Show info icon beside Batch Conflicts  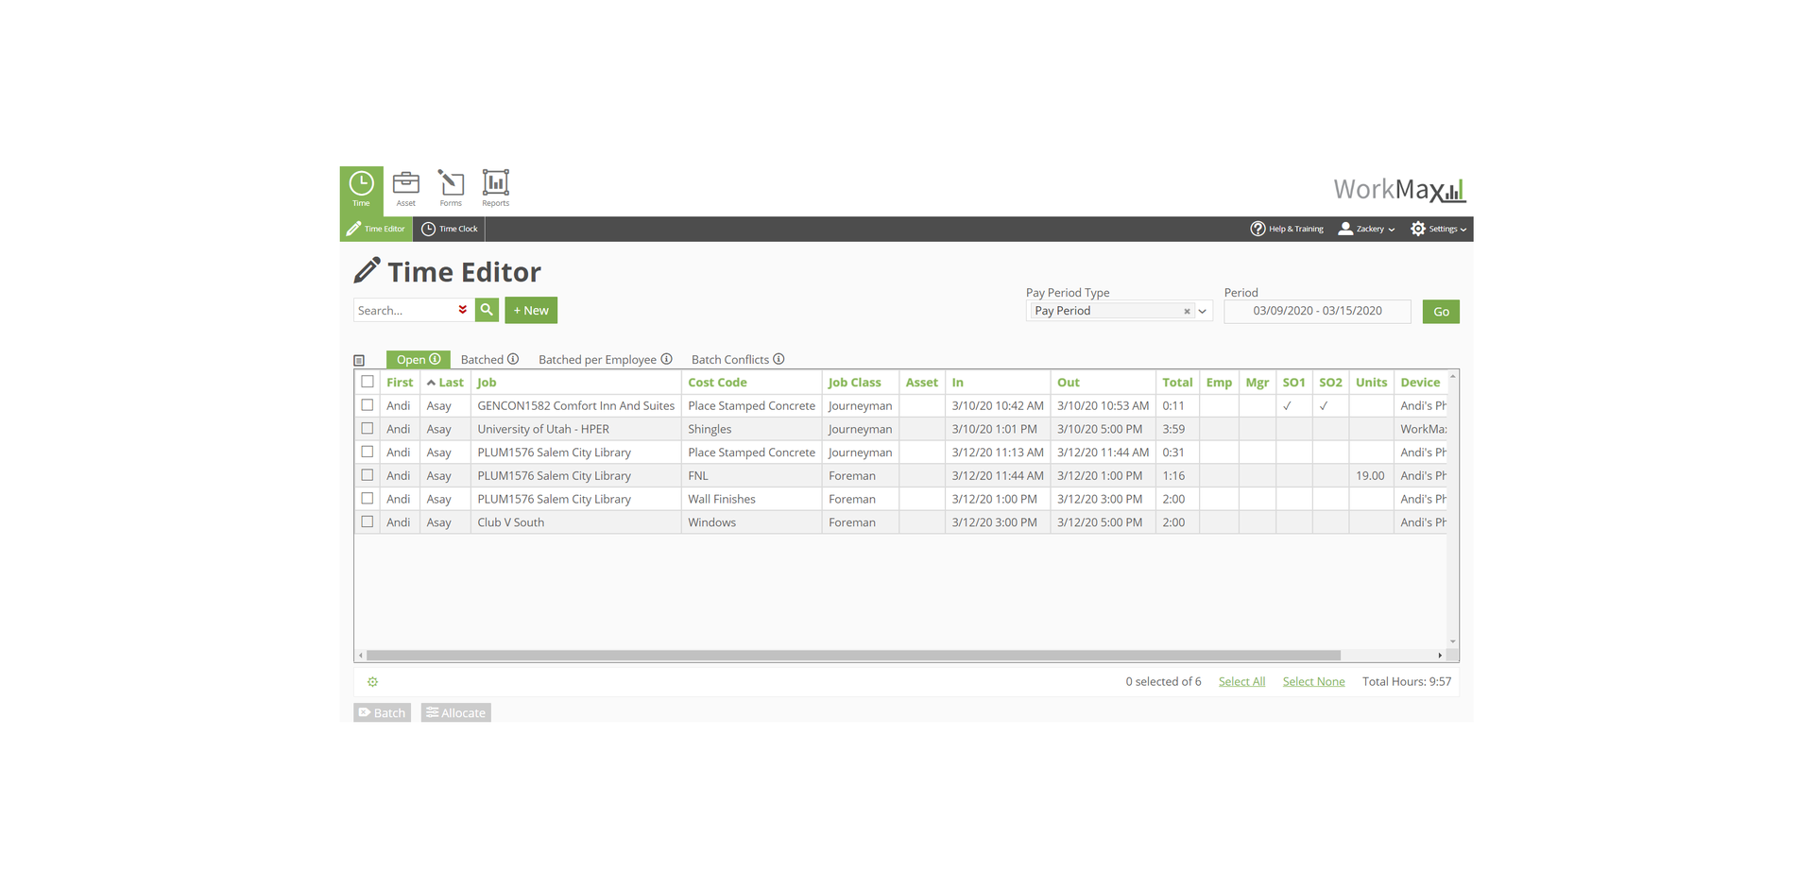pyautogui.click(x=779, y=359)
